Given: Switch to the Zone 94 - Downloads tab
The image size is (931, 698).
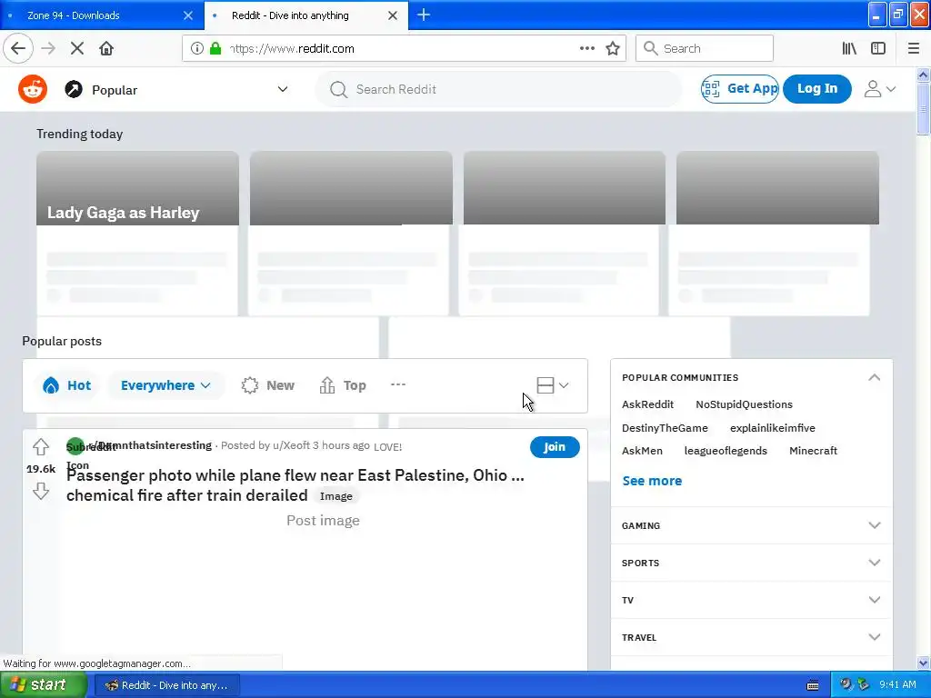Looking at the screenshot, I should (x=102, y=15).
